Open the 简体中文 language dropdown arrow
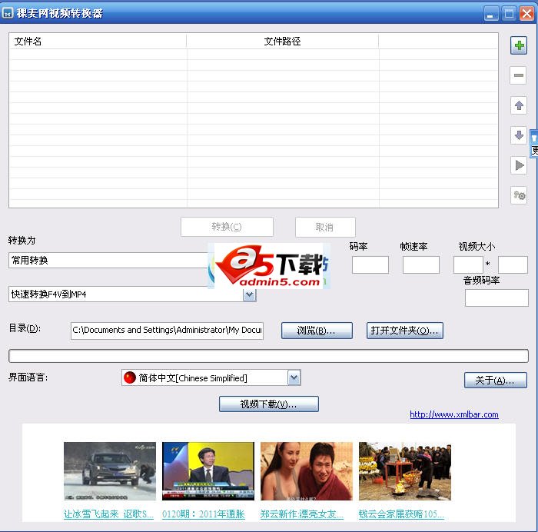This screenshot has height=532, width=538. coord(294,378)
